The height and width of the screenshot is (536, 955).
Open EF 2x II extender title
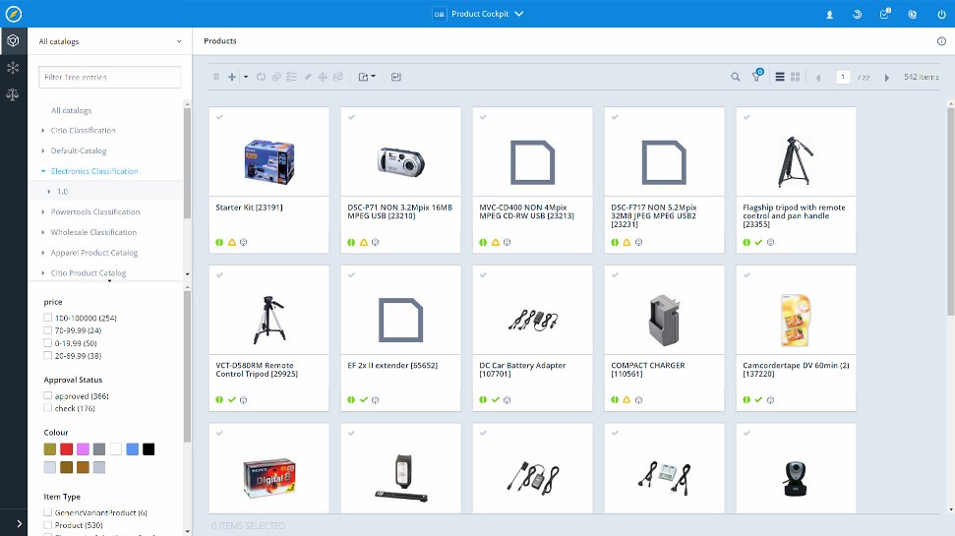[392, 366]
